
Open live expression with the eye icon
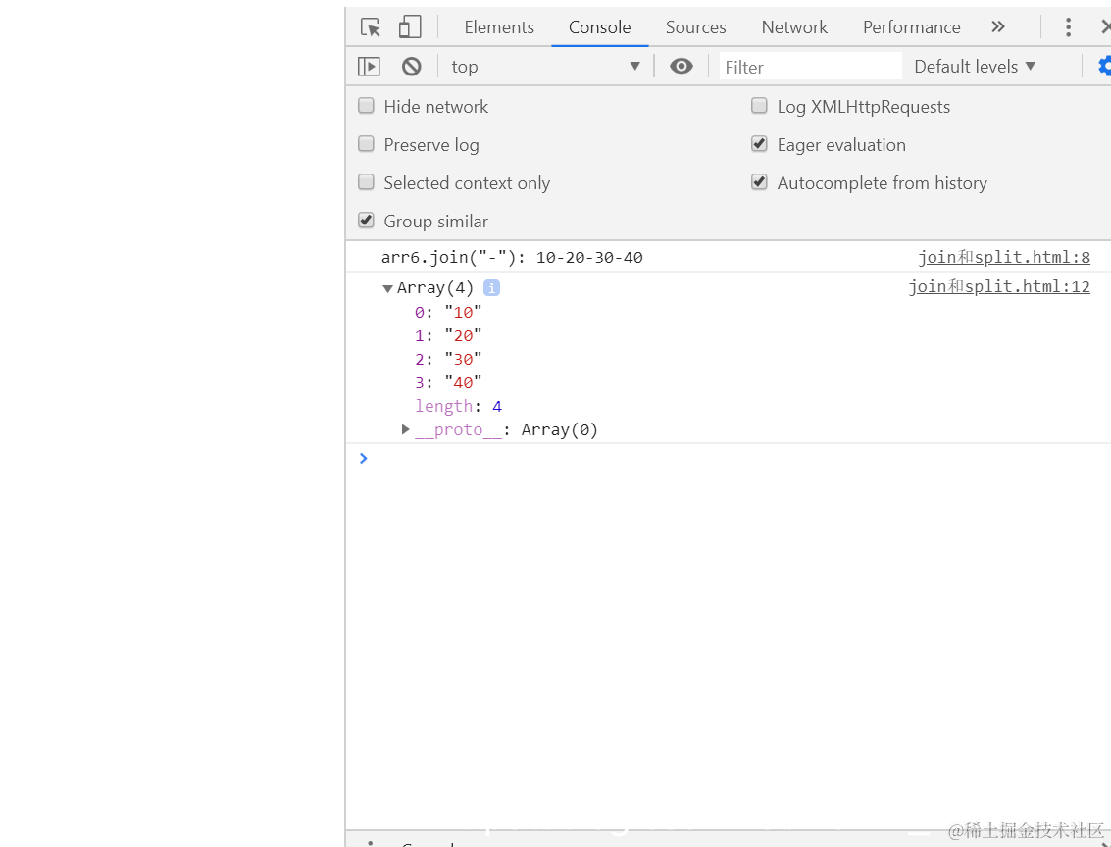point(681,67)
